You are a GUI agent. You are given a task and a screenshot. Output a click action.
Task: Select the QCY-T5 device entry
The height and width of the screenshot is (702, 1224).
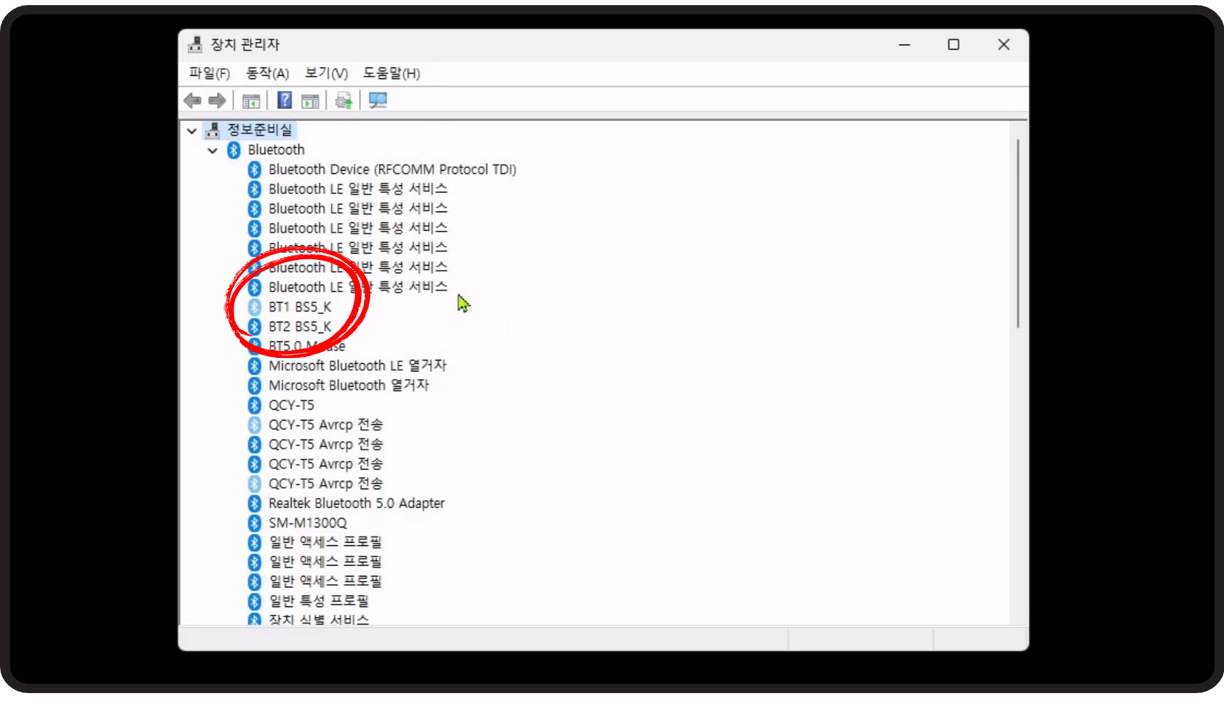[x=291, y=405]
